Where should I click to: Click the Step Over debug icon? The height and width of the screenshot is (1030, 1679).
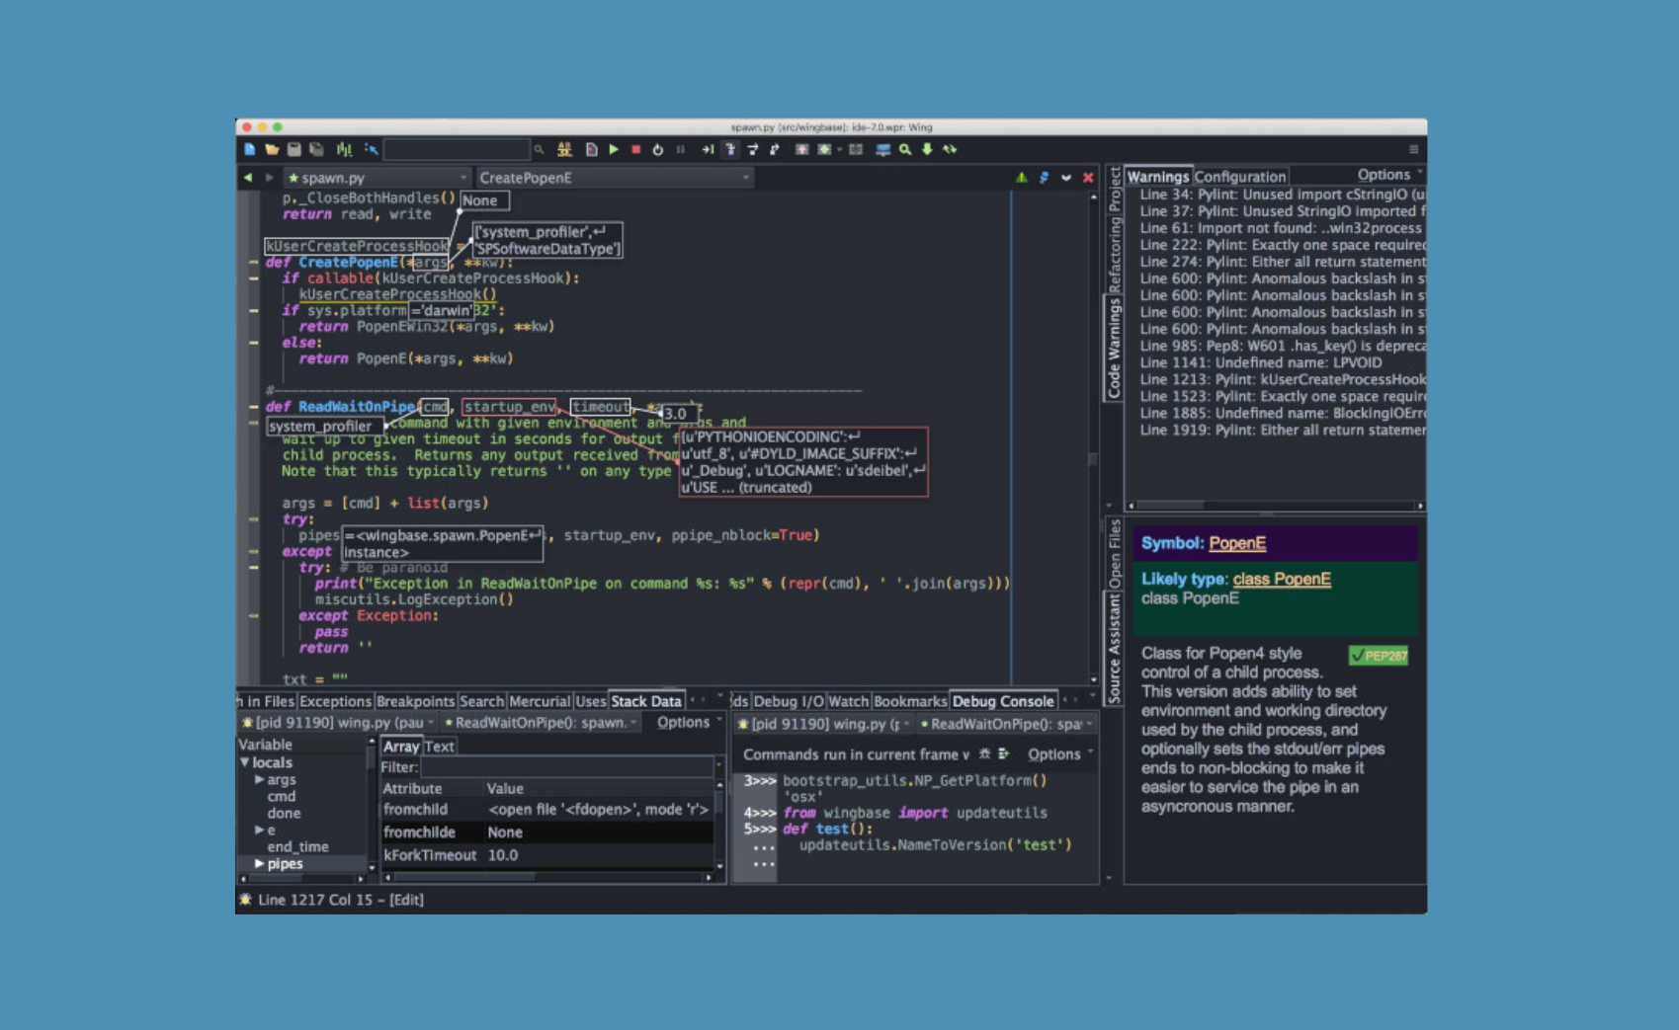752,149
